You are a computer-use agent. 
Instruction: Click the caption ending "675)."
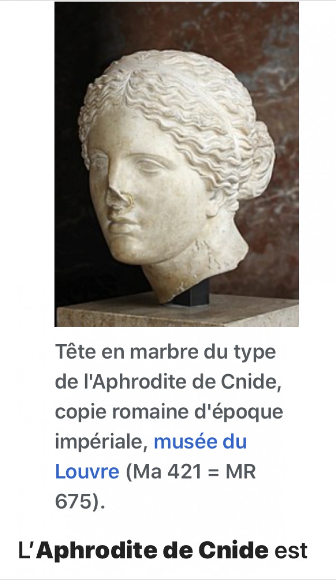(80, 502)
